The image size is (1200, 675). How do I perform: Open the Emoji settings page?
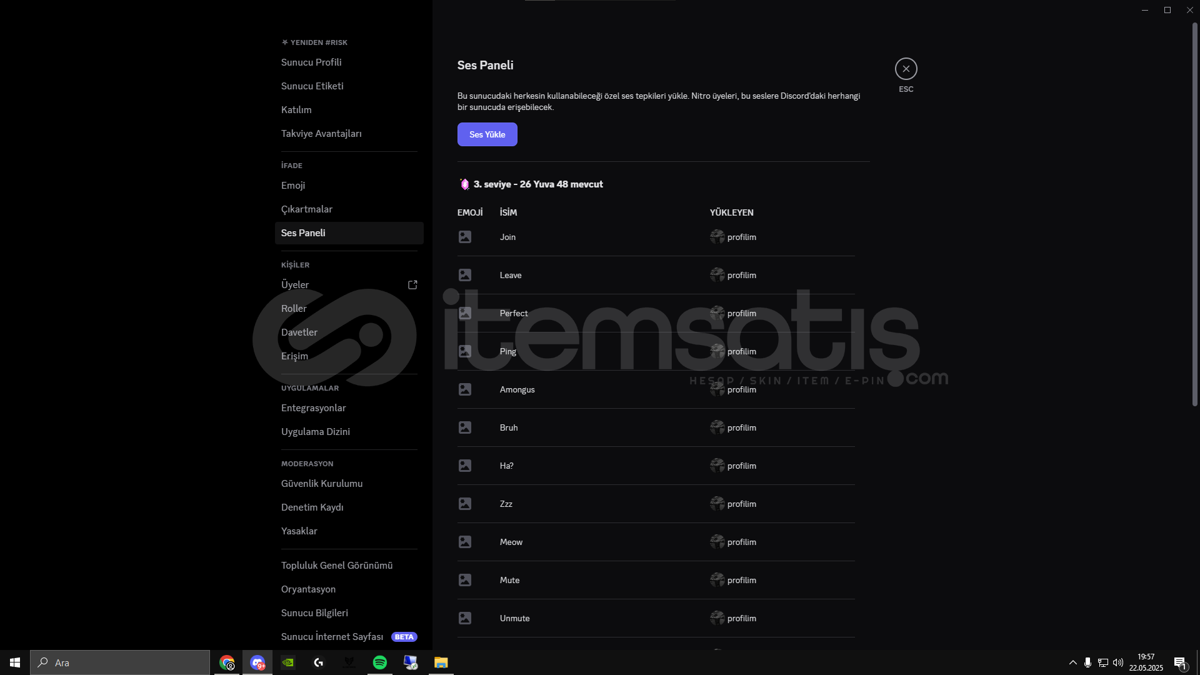(x=293, y=186)
